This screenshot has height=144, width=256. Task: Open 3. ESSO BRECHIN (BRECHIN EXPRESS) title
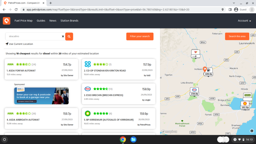tap(103, 95)
